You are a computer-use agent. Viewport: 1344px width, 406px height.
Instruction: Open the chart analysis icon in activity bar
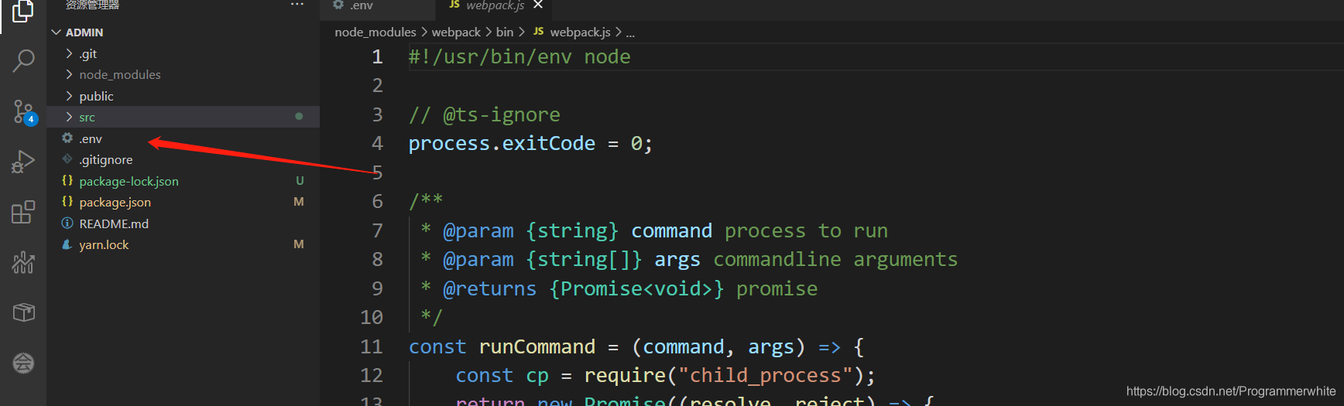coord(23,262)
